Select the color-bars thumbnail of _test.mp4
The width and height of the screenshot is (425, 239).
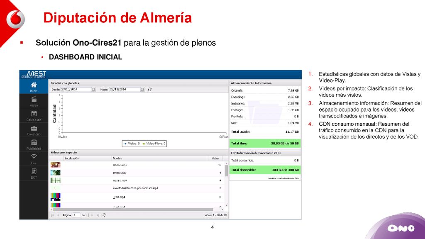55,197
